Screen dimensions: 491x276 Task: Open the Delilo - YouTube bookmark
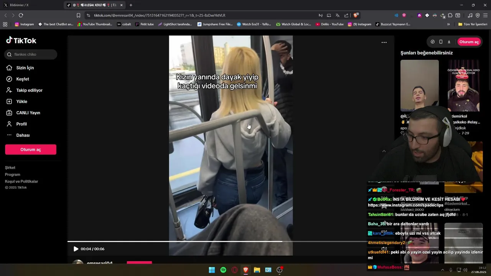(x=330, y=24)
